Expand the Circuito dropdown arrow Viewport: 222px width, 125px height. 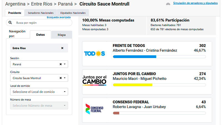[x=65, y=78]
